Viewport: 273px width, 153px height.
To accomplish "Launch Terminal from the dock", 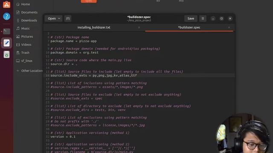I will coord(7,31).
